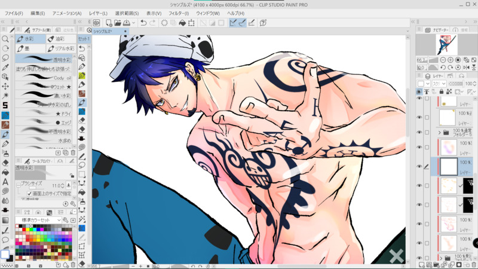Screen dimensions: 478x269
Task: Click the Undo arrow in command bar
Action: click(x=143, y=23)
